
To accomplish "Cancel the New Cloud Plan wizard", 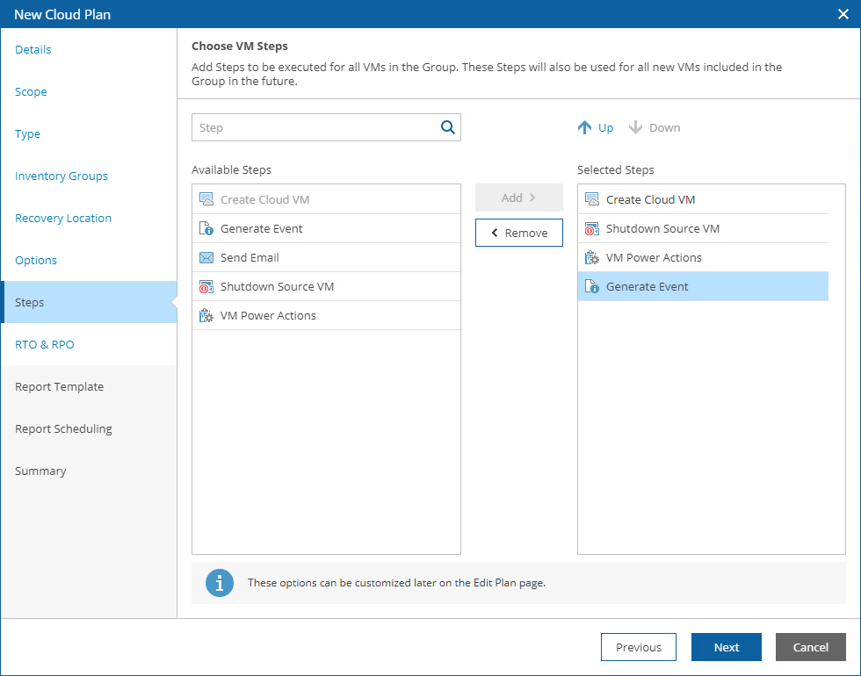I will (810, 647).
